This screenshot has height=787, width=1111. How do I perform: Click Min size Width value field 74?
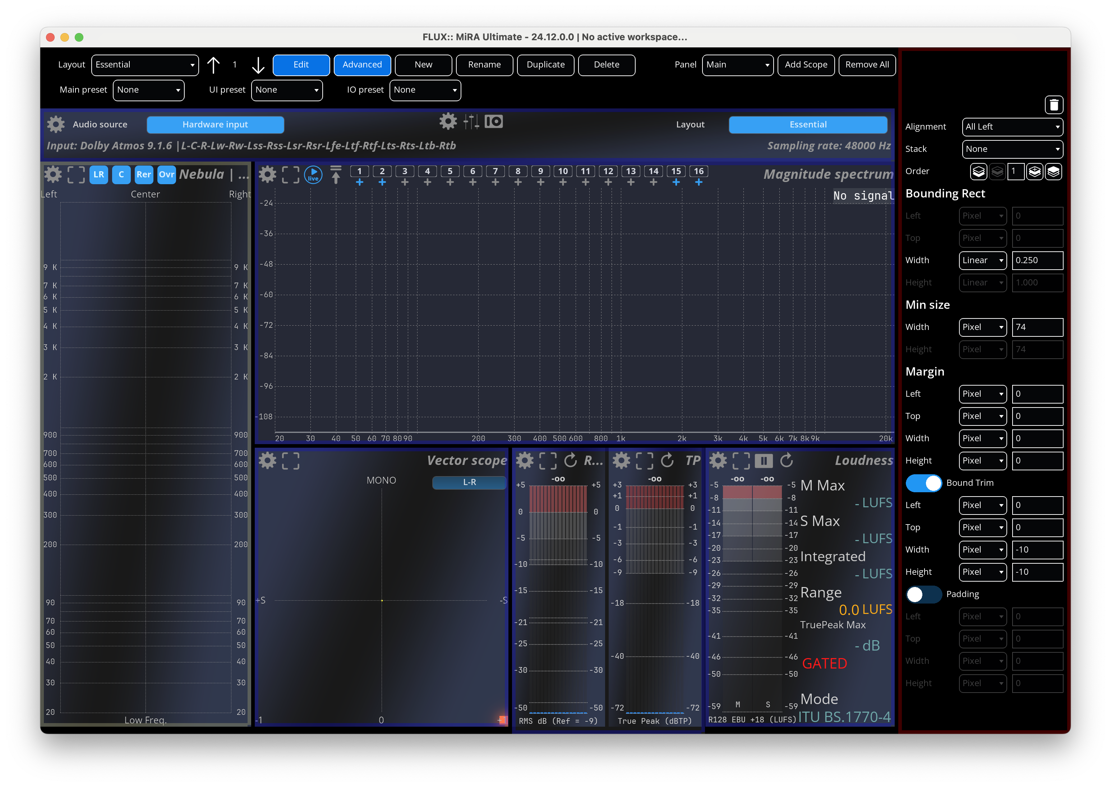pyautogui.click(x=1037, y=327)
